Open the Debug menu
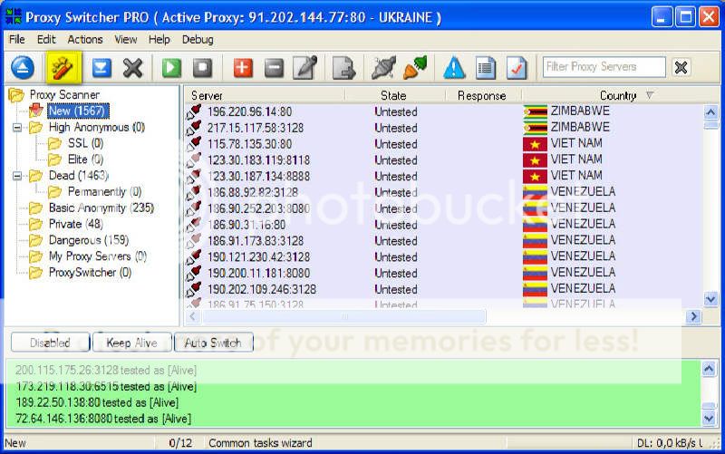This screenshot has width=725, height=454. click(198, 40)
